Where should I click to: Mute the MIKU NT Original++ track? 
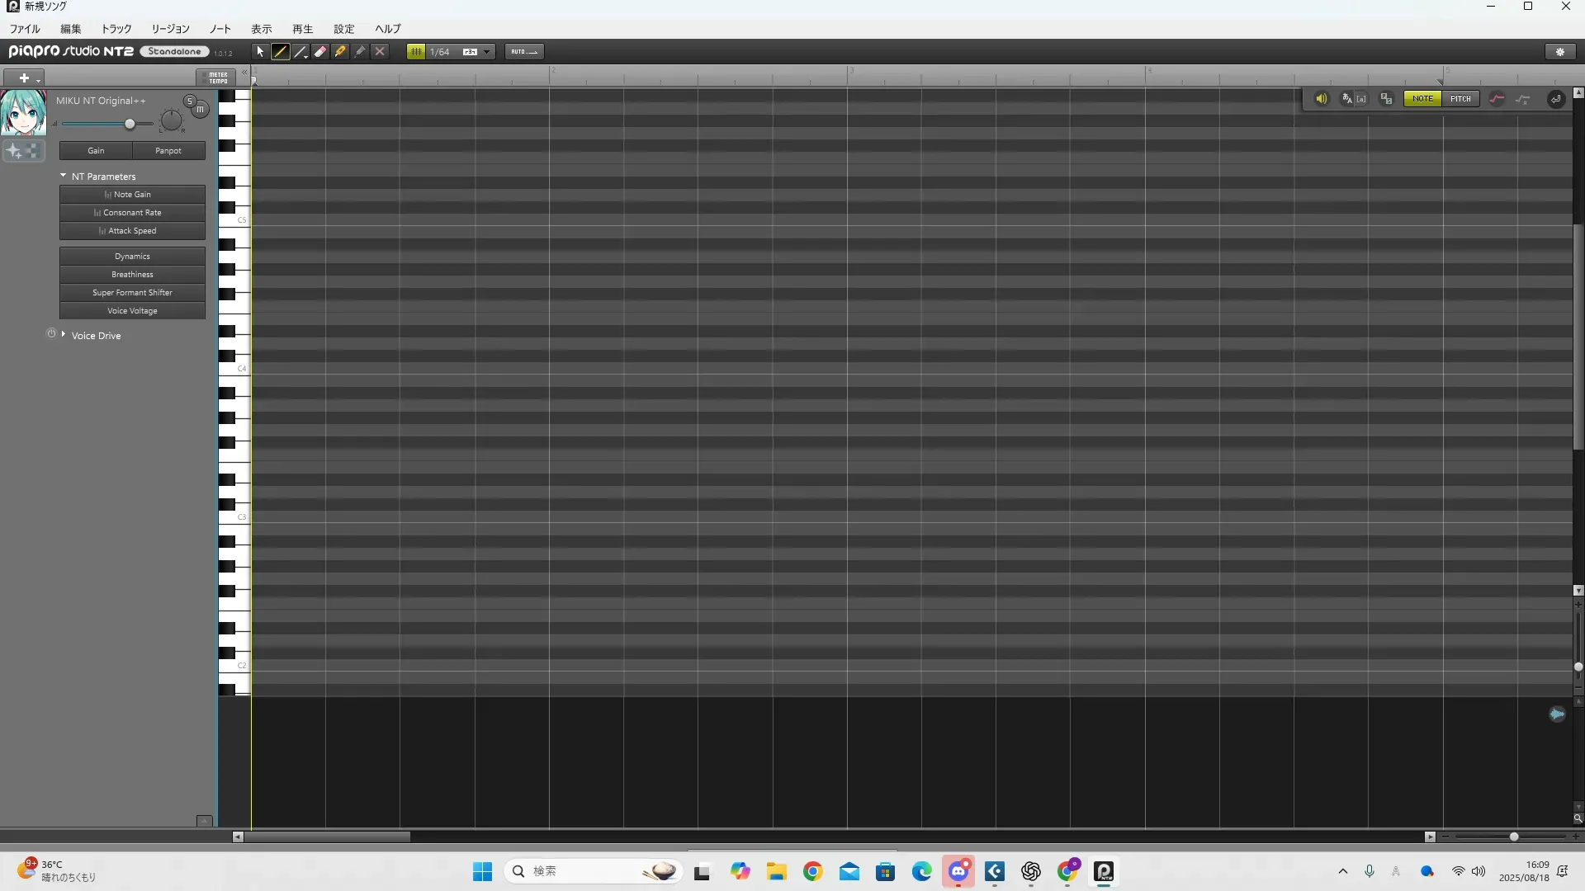(x=200, y=109)
